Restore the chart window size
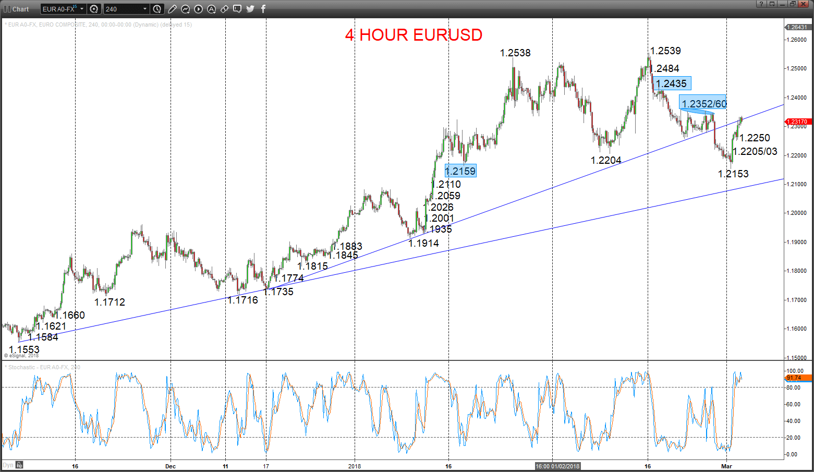The height and width of the screenshot is (472, 814). pos(793,4)
